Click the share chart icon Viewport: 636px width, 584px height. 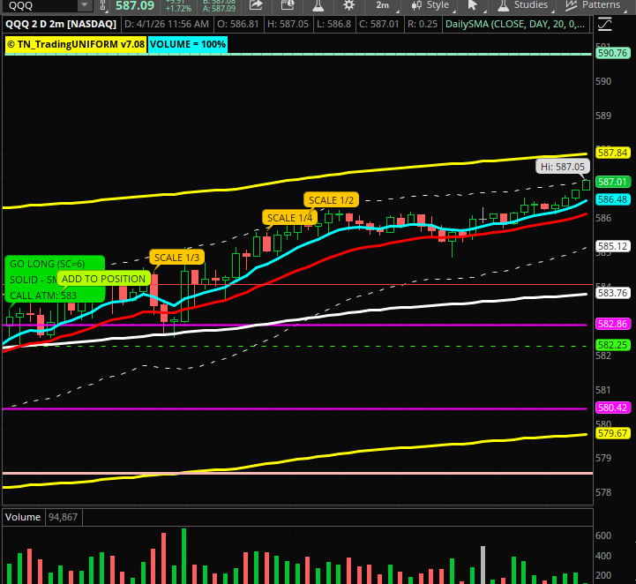tap(256, 5)
